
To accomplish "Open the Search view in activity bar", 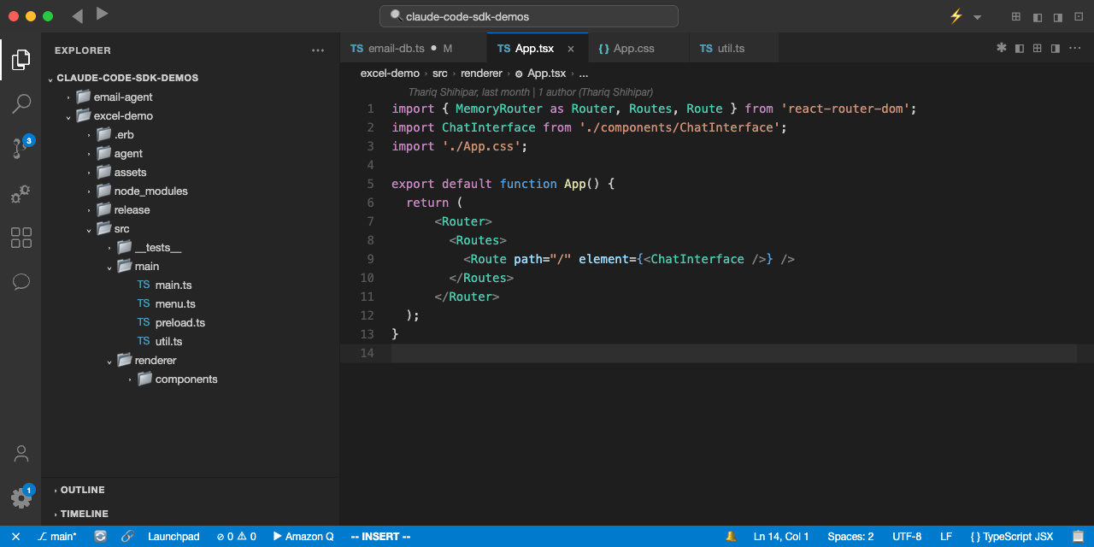I will [21, 104].
